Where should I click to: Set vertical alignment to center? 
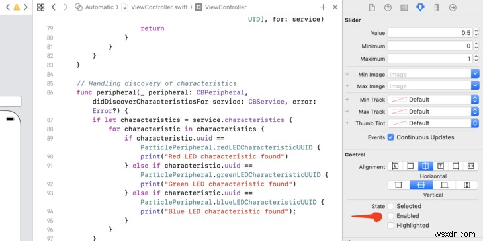(421, 185)
